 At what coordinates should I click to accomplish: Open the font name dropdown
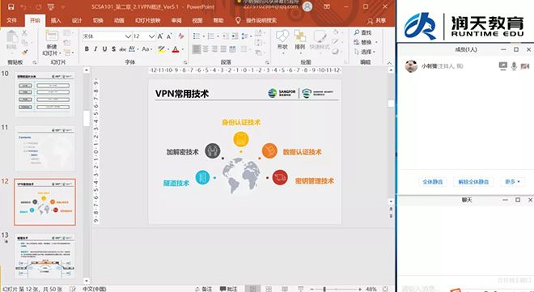coord(128,36)
